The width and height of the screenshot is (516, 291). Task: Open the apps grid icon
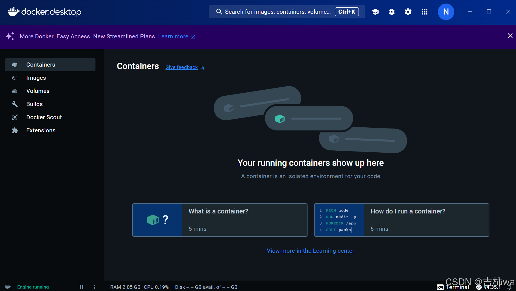tap(425, 12)
